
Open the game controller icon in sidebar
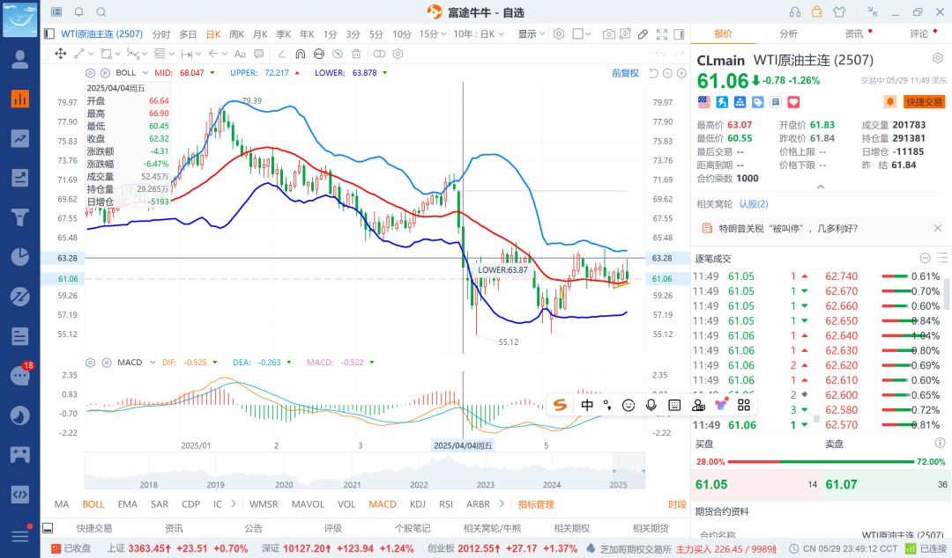20,454
